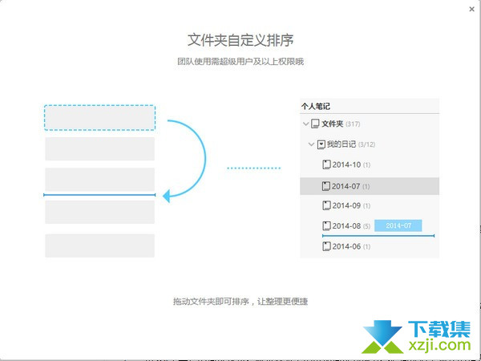
Task: Click the 2014-10 notebook icon
Action: pyautogui.click(x=326, y=165)
